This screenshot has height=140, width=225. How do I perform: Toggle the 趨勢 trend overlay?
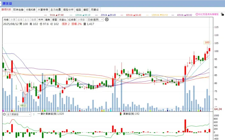click(47, 20)
